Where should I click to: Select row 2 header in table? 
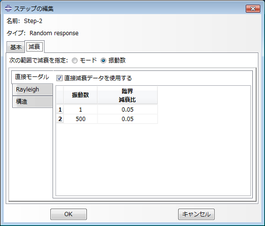[60, 119]
